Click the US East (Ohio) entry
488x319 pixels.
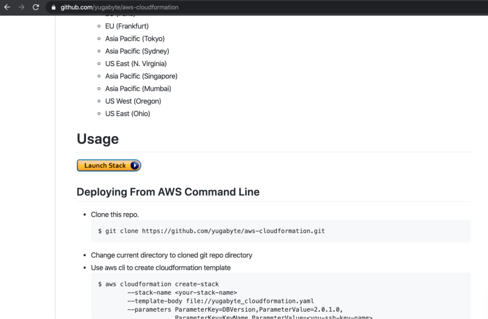pos(127,113)
